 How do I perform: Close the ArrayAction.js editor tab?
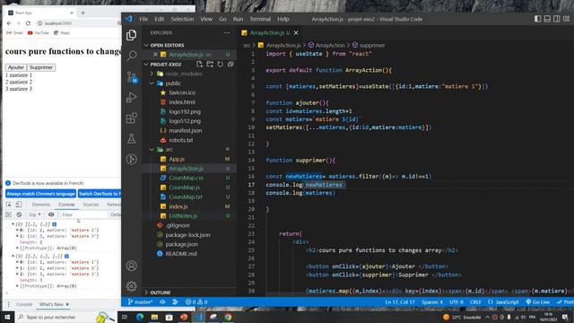(296, 32)
